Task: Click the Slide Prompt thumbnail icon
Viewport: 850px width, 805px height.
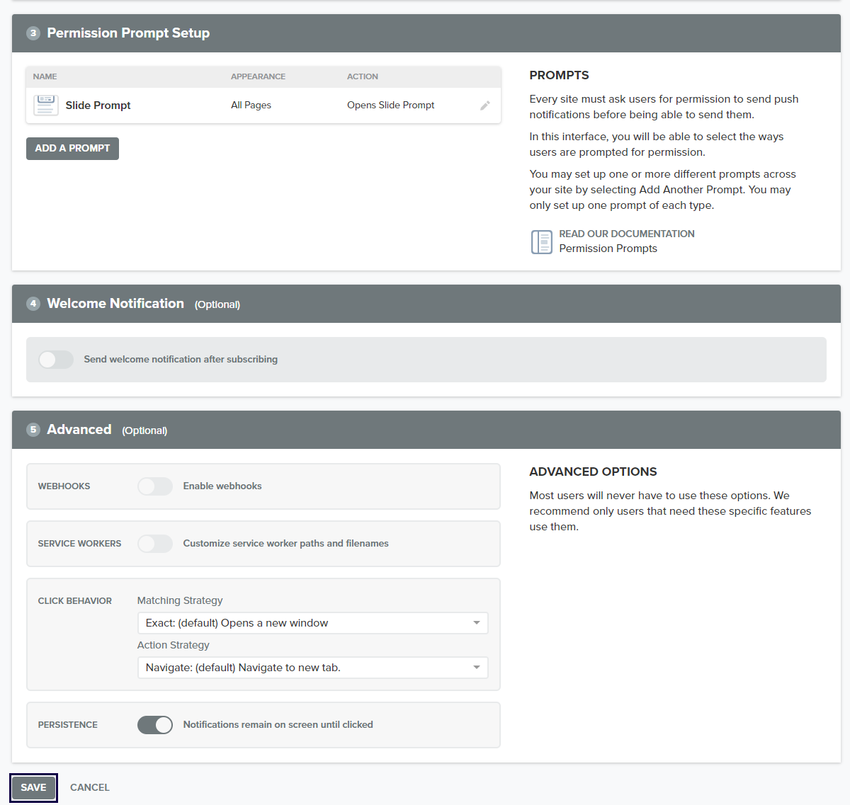Action: (x=46, y=105)
